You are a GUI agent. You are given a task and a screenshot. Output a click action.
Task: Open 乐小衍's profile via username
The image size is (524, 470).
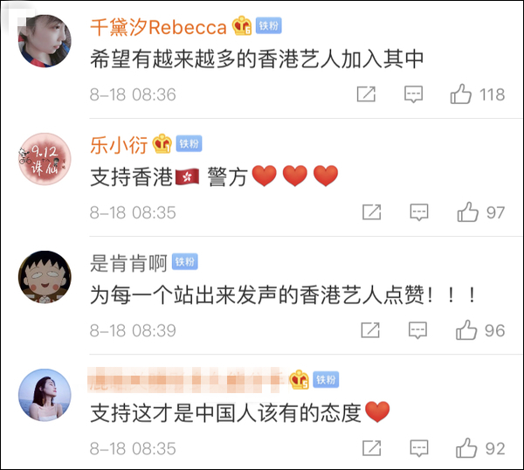pos(119,145)
